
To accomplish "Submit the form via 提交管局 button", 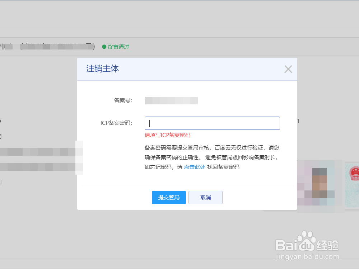I will [x=169, y=197].
